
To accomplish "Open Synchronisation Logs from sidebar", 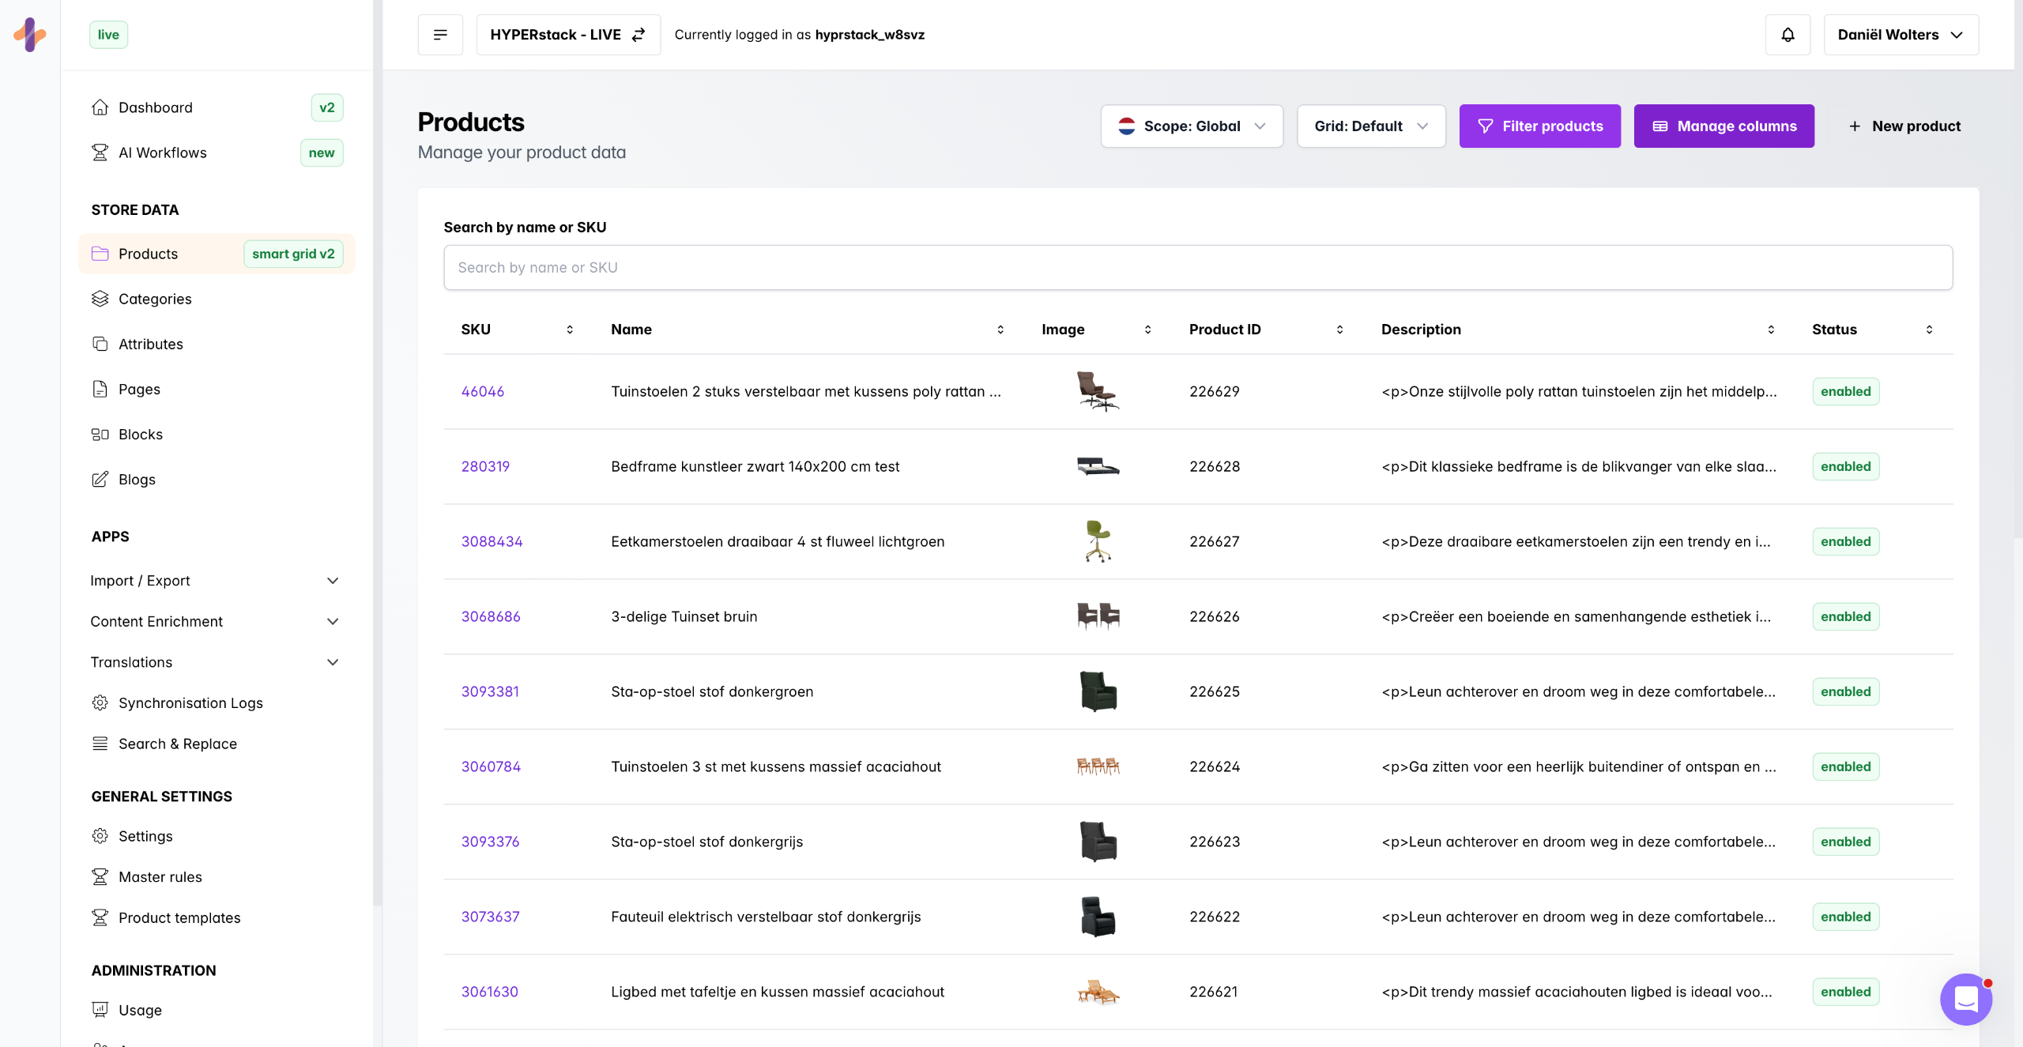I will tap(190, 702).
